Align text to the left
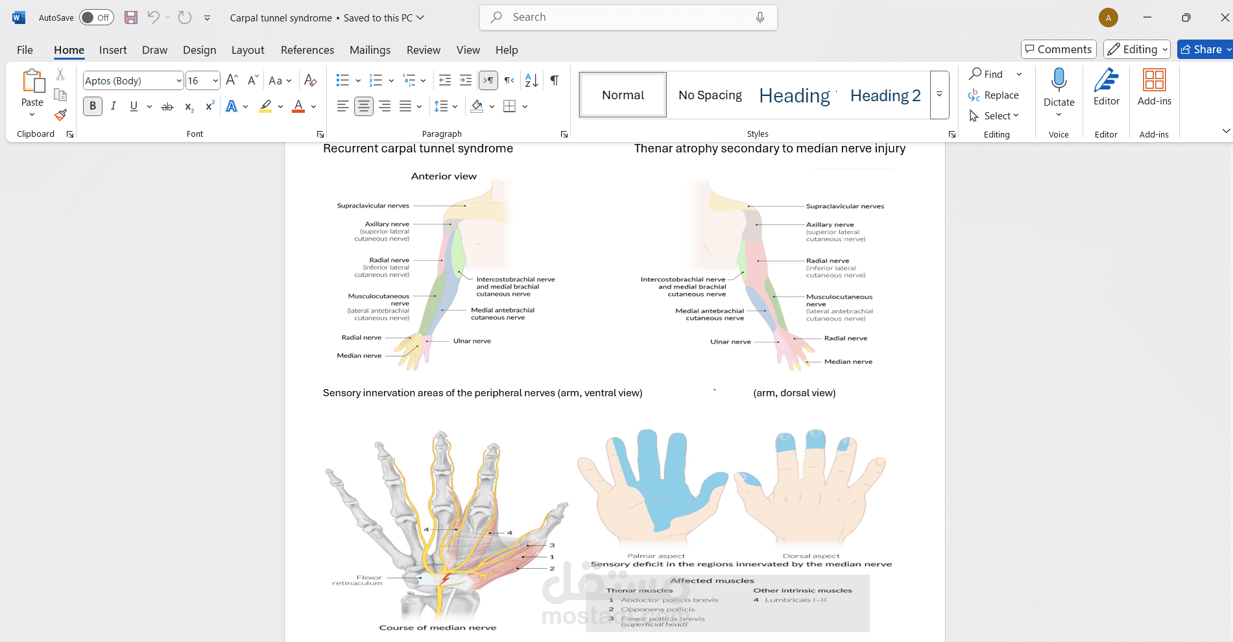Viewport: 1233px width, 642px height. [x=343, y=106]
